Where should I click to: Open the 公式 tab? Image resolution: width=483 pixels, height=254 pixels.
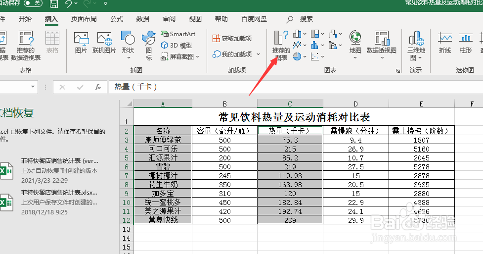[117, 19]
